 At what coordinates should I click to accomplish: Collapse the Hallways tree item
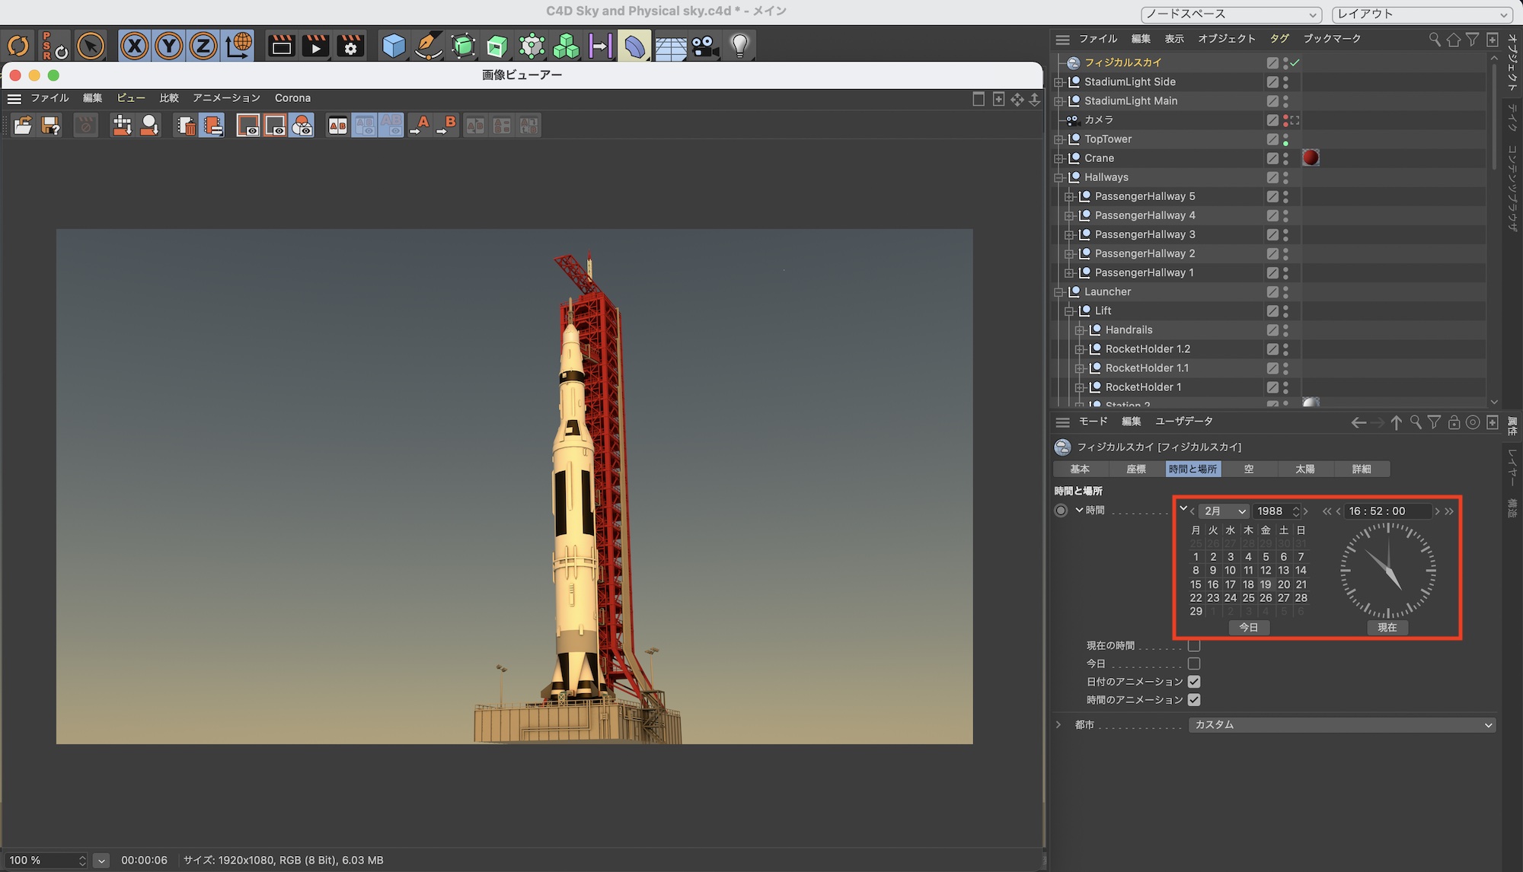click(x=1058, y=177)
